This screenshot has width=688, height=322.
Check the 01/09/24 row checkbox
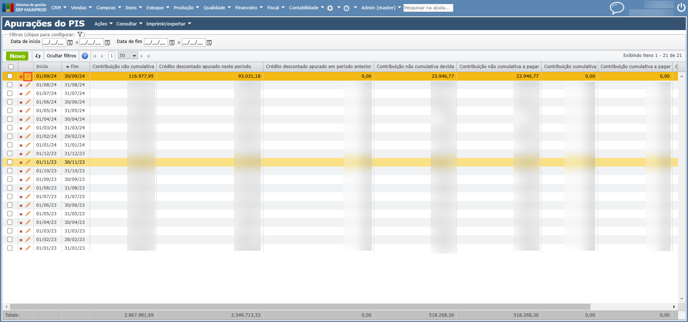[x=10, y=76]
